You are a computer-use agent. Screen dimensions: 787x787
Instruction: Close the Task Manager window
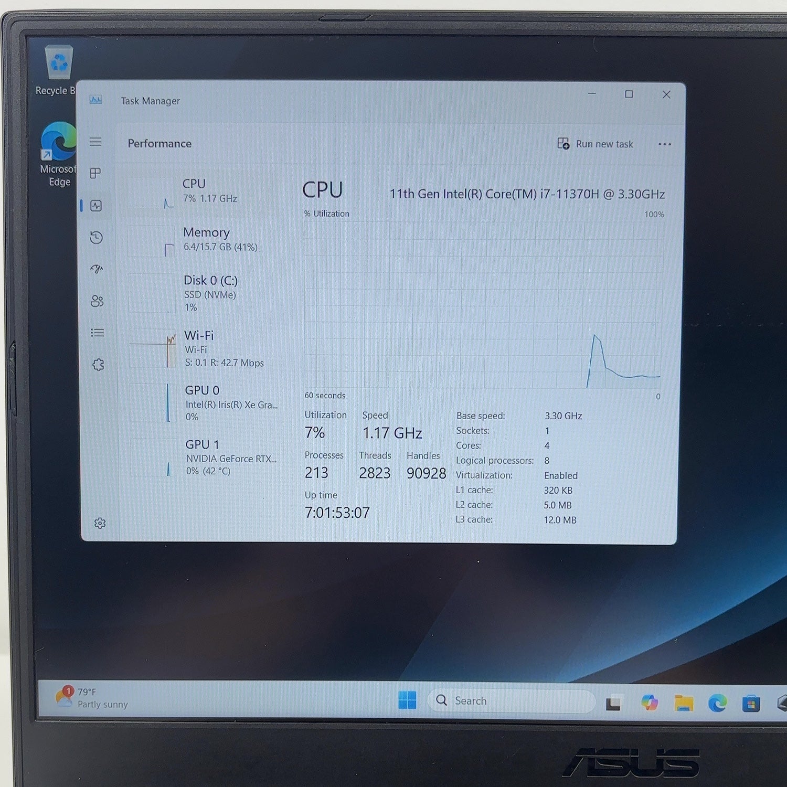point(666,94)
